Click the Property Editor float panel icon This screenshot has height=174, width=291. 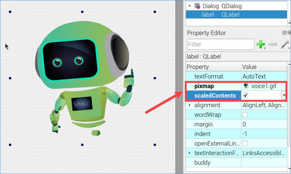284,33
